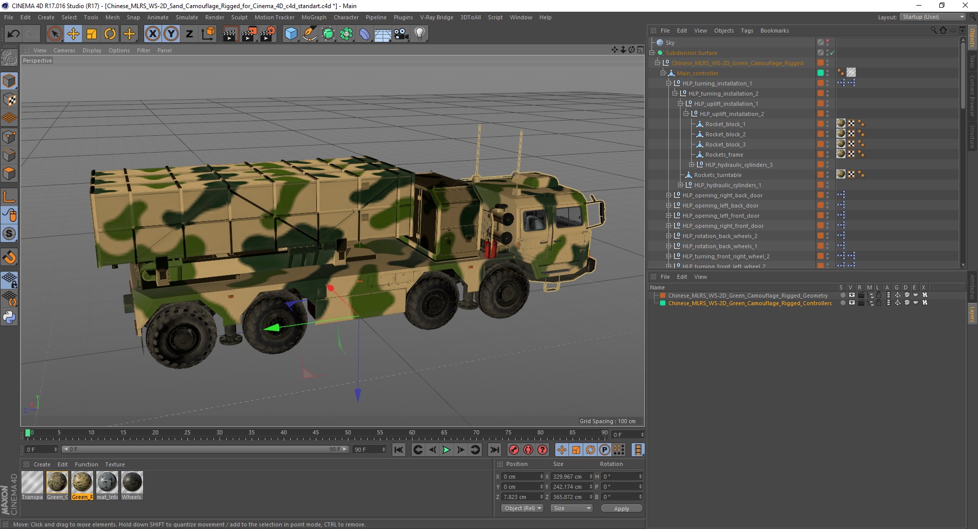Toggle solo for Rigged_Geometry layer
This screenshot has width=978, height=529.
(x=843, y=296)
